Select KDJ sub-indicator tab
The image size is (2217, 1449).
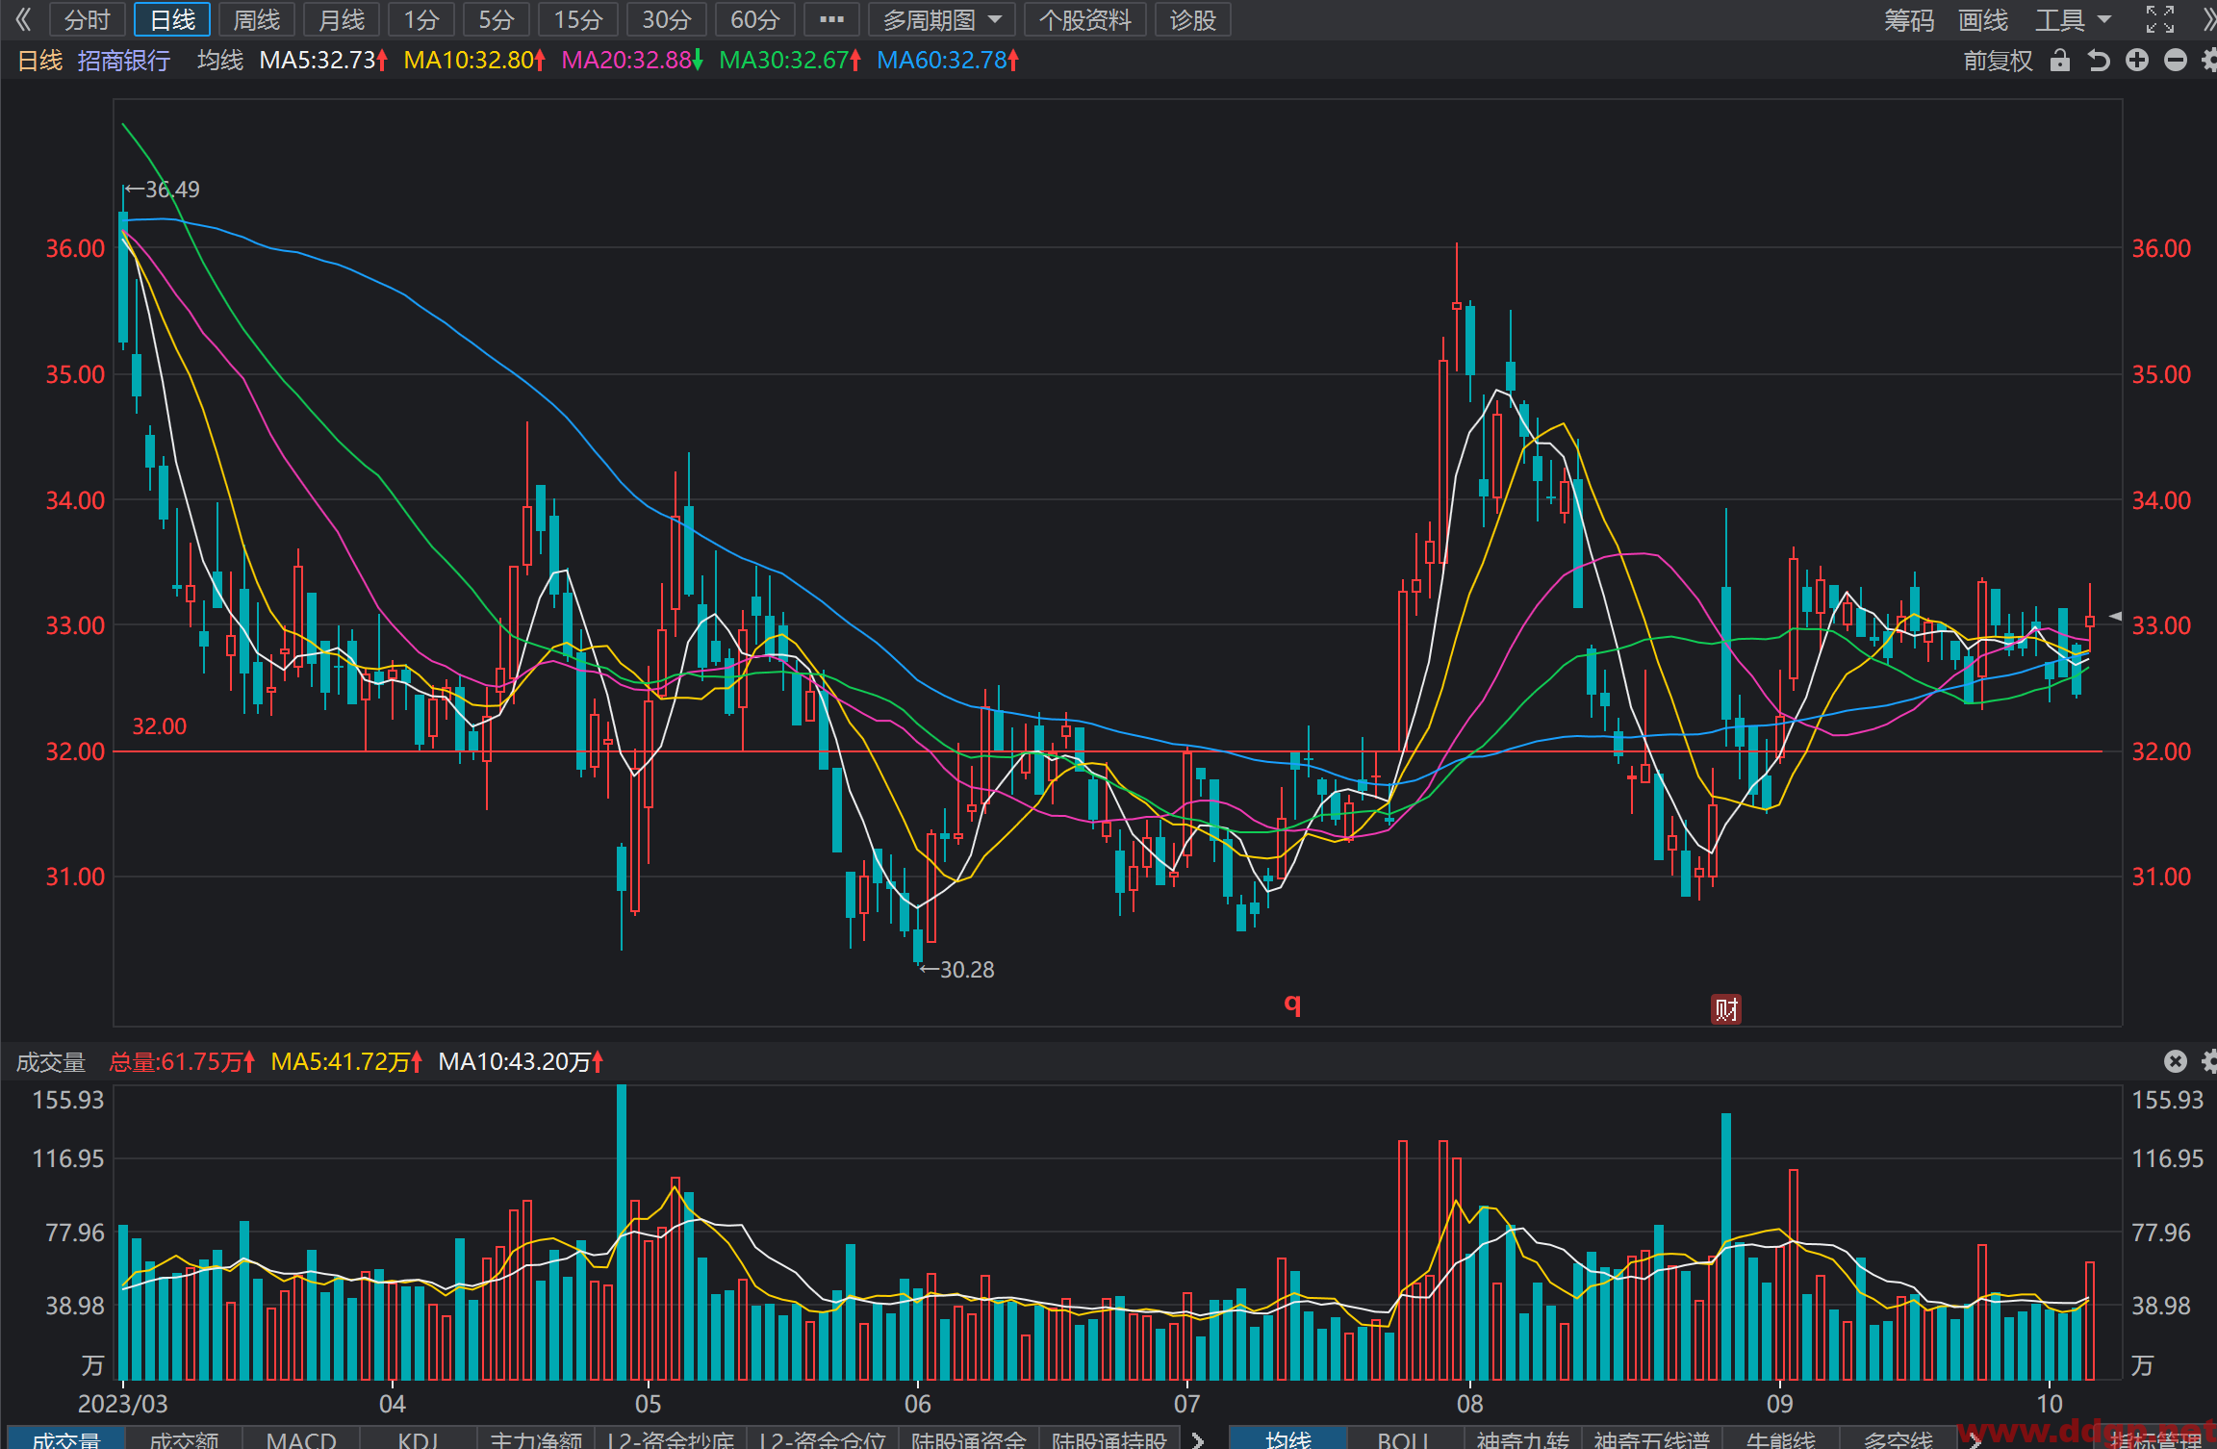click(x=419, y=1438)
